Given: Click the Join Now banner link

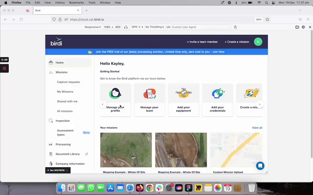Looking at the screenshot, I should point(218,52).
